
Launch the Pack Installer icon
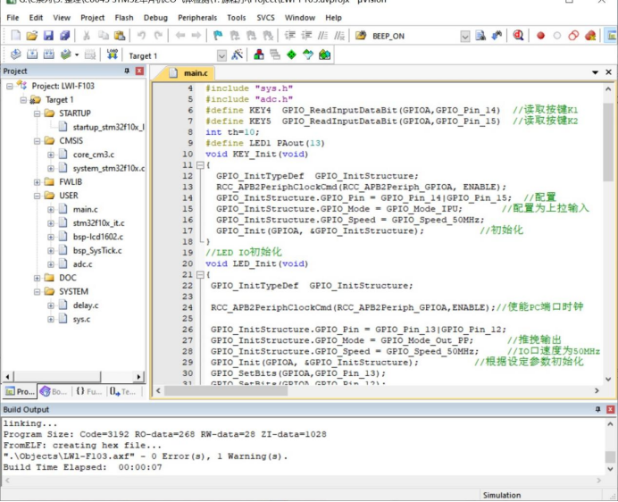coord(324,54)
